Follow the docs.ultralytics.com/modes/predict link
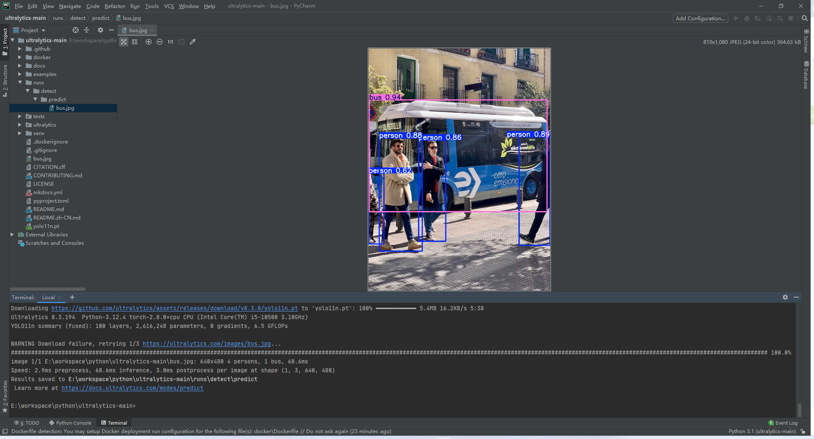 [x=132, y=388]
